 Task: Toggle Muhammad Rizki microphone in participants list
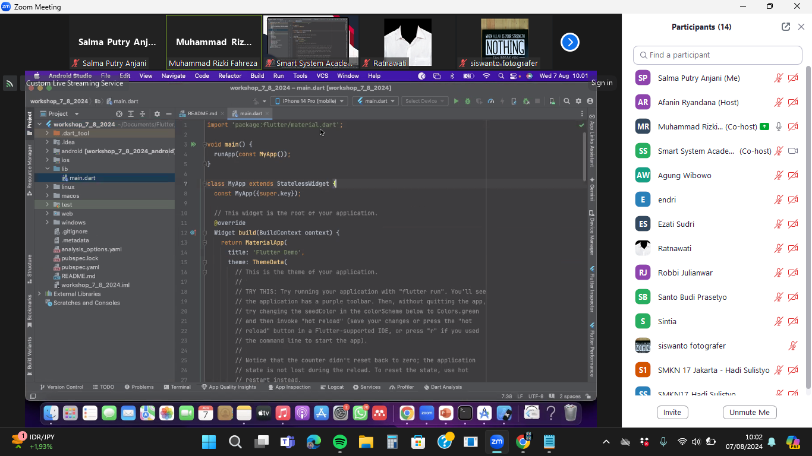coord(779,126)
